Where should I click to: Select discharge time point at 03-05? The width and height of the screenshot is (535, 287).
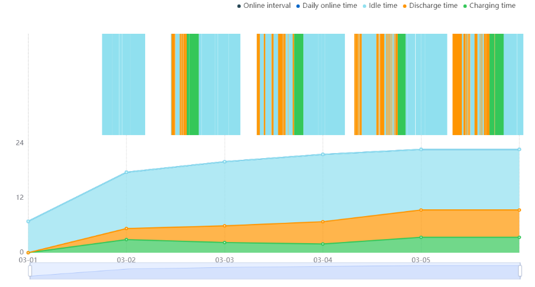[x=421, y=210]
